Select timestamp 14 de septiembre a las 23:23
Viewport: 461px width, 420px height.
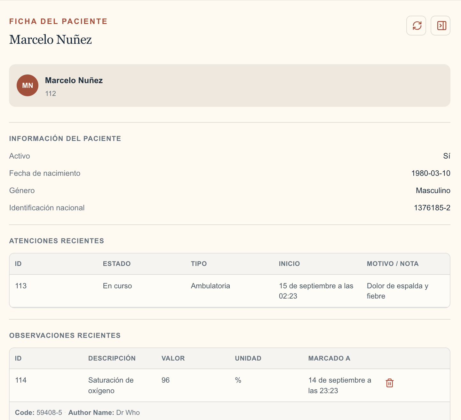click(340, 385)
